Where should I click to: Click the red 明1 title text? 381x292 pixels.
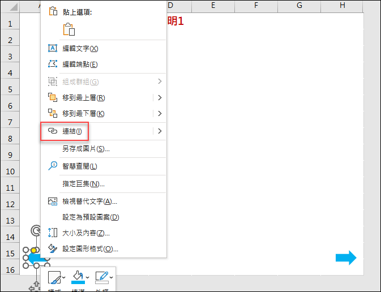pos(175,22)
